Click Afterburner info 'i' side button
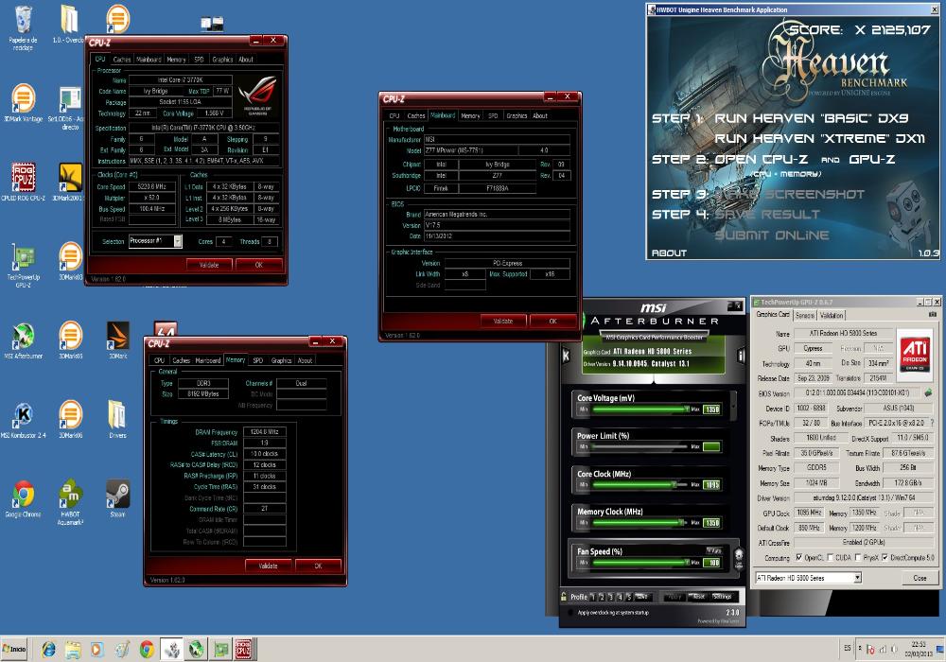The width and height of the screenshot is (946, 662). pyautogui.click(x=741, y=357)
